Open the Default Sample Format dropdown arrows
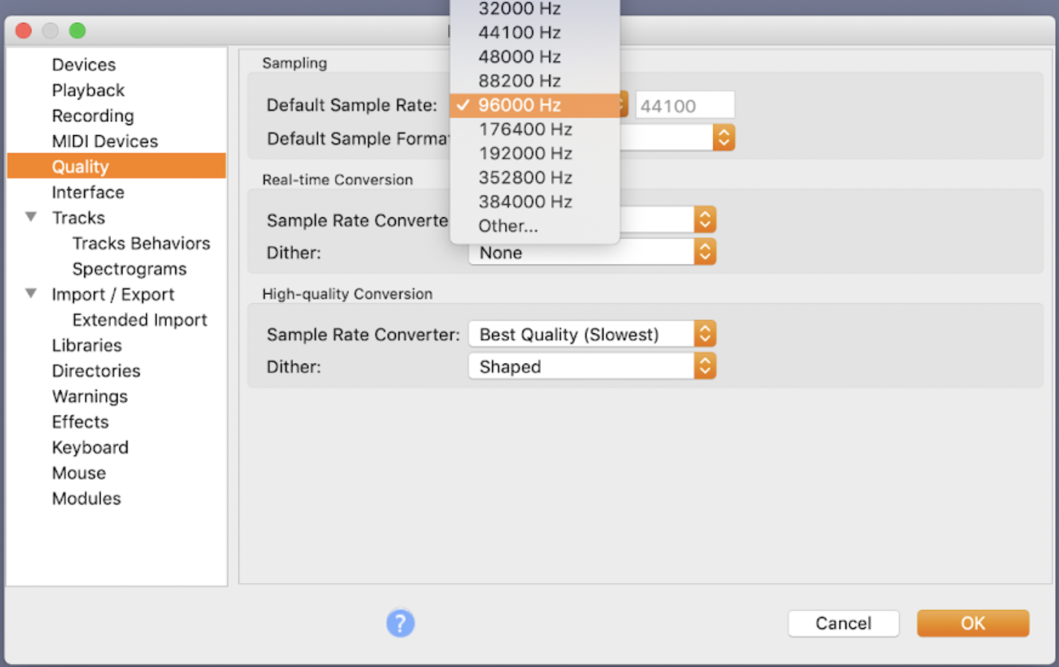The width and height of the screenshot is (1059, 667). pos(723,138)
